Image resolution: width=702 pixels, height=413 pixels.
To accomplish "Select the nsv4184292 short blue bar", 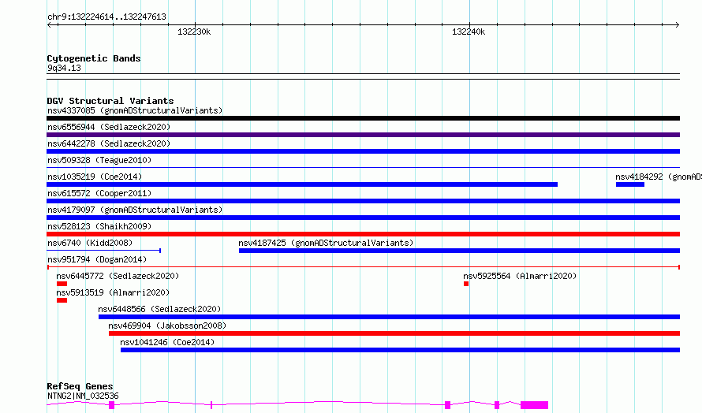I will click(630, 184).
